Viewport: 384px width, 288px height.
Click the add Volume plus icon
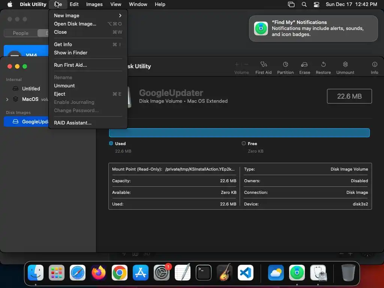[x=237, y=64]
